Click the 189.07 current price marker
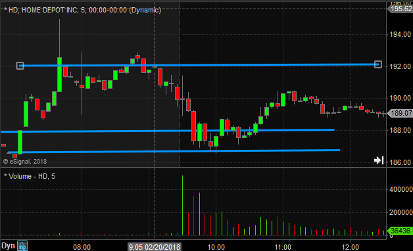 point(401,114)
